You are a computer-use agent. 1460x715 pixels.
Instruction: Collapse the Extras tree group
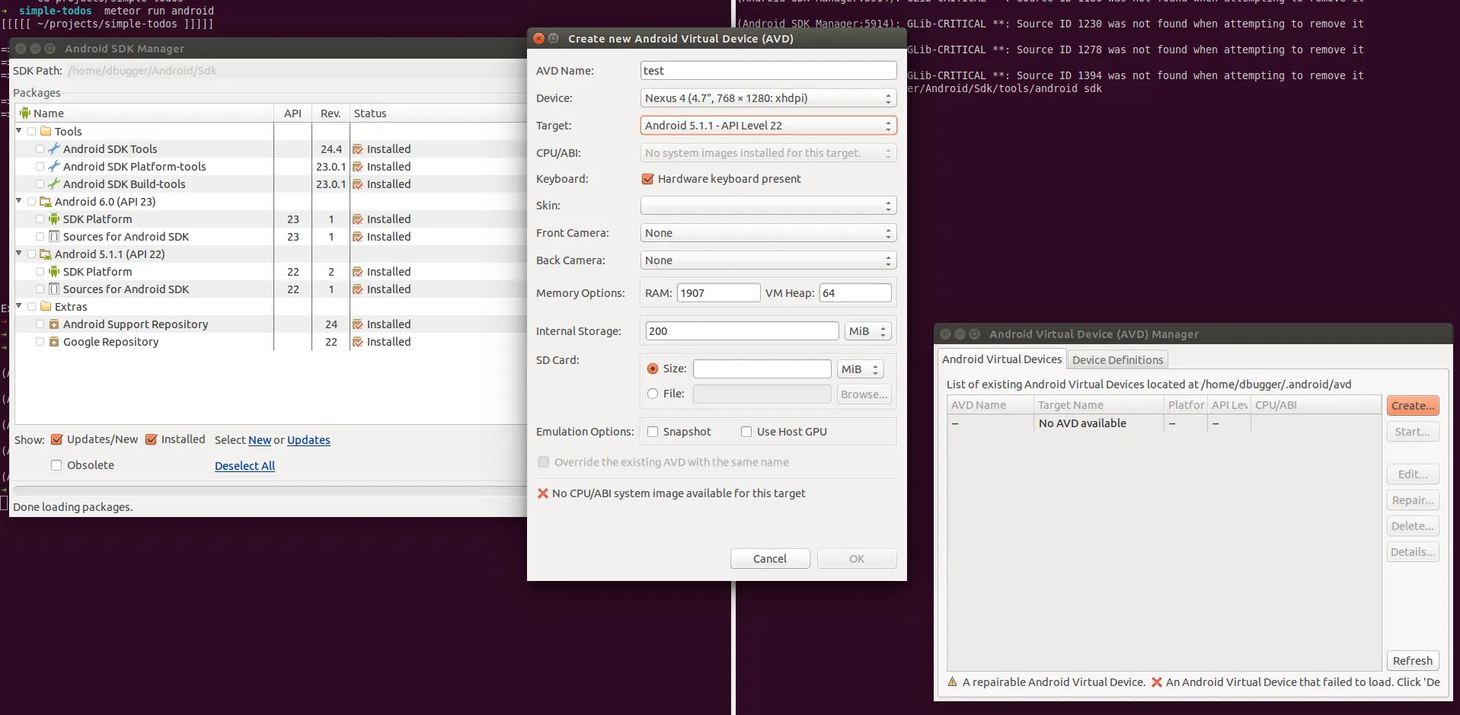click(19, 306)
